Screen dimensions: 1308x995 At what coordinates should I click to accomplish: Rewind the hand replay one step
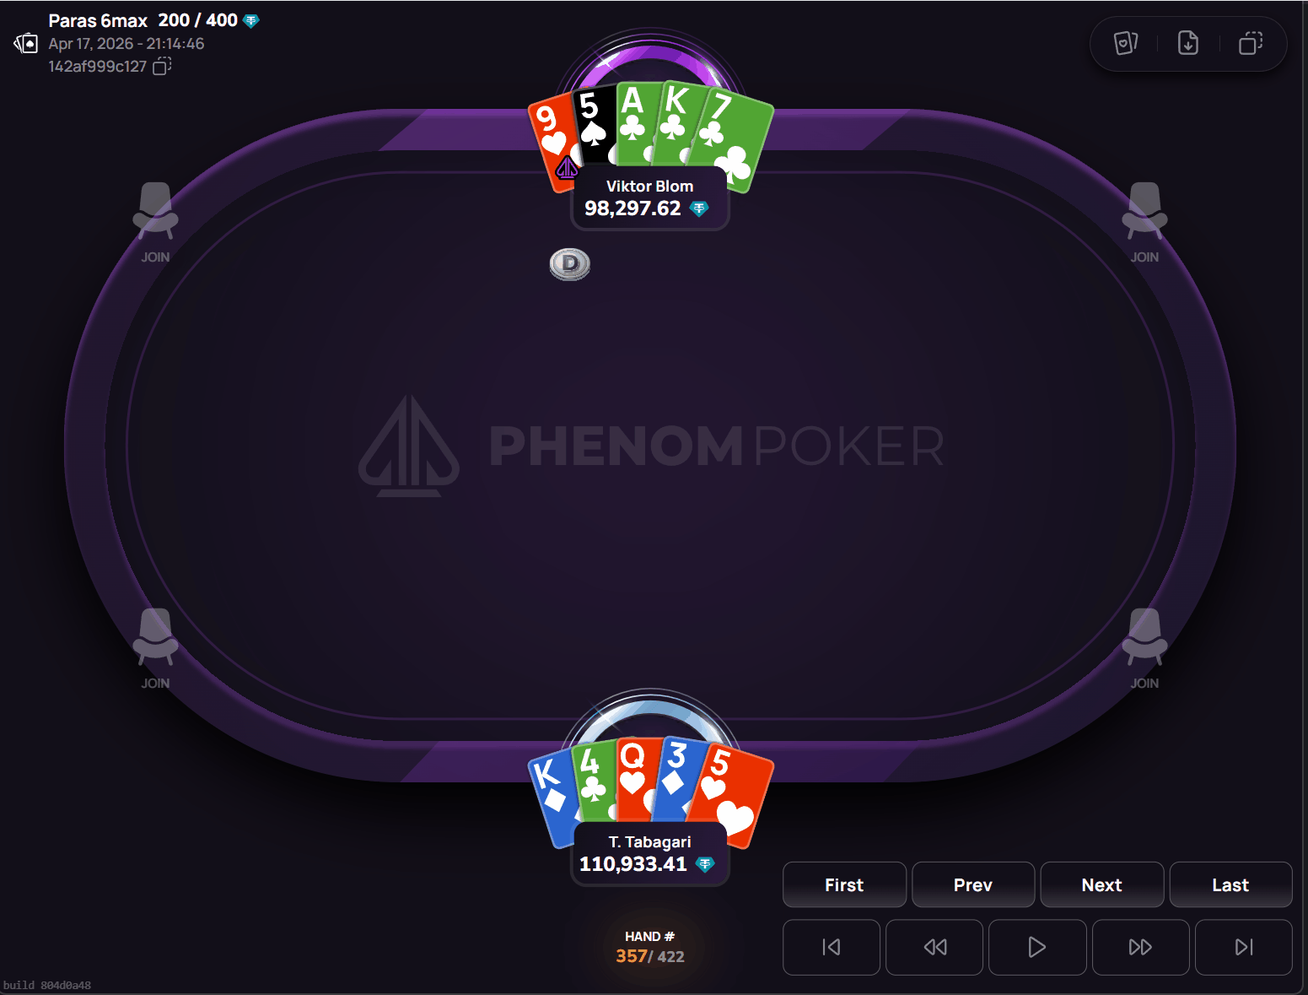point(934,947)
